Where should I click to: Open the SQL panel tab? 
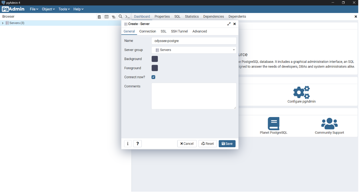pos(177,17)
